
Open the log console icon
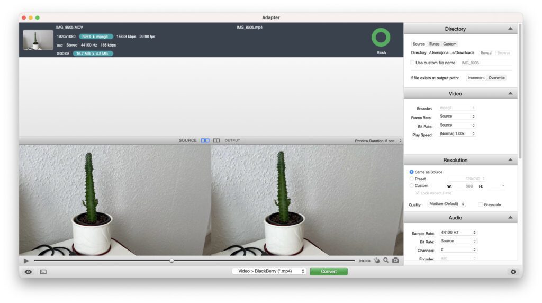43,272
